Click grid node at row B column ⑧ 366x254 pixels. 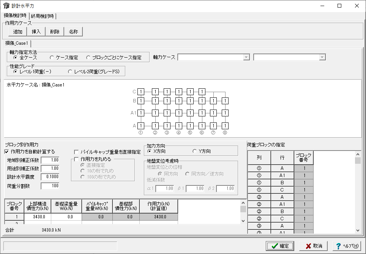pyautogui.click(x=225, y=101)
